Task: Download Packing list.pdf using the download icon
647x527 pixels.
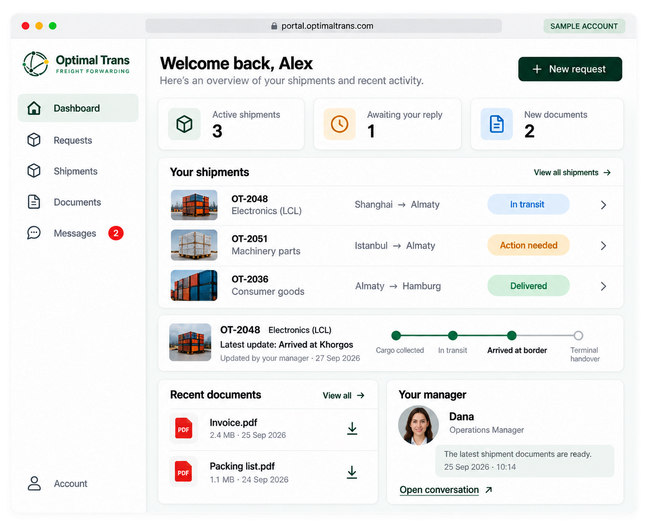Action: (x=352, y=472)
